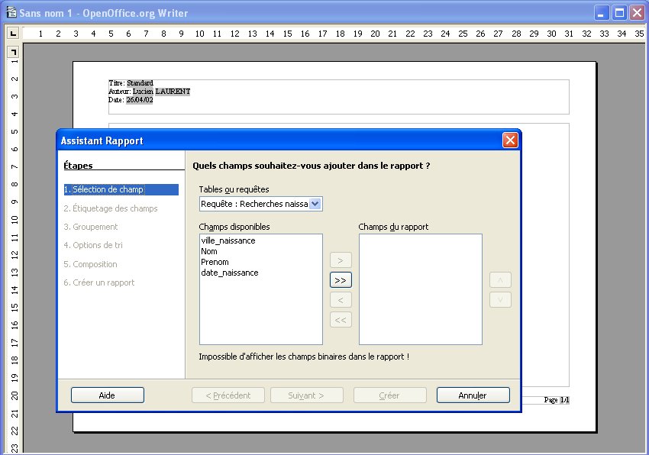Click the tab stop type icon on ruler
649x455 pixels.
(13, 33)
